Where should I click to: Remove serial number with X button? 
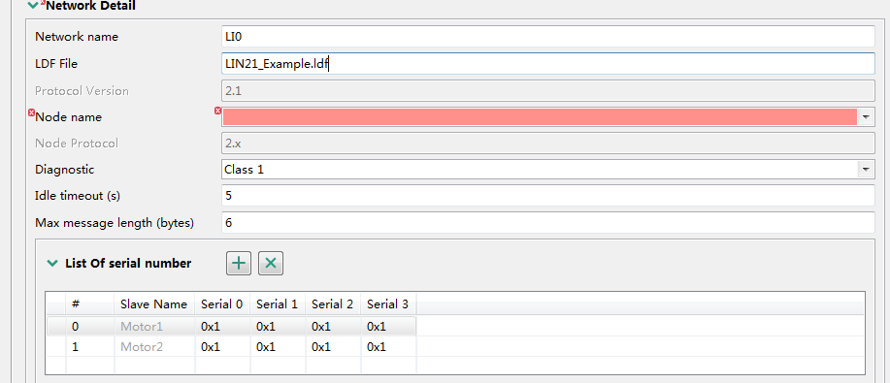point(271,264)
